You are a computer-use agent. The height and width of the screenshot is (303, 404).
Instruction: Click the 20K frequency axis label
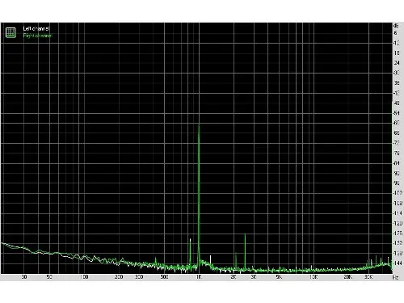(x=347, y=277)
